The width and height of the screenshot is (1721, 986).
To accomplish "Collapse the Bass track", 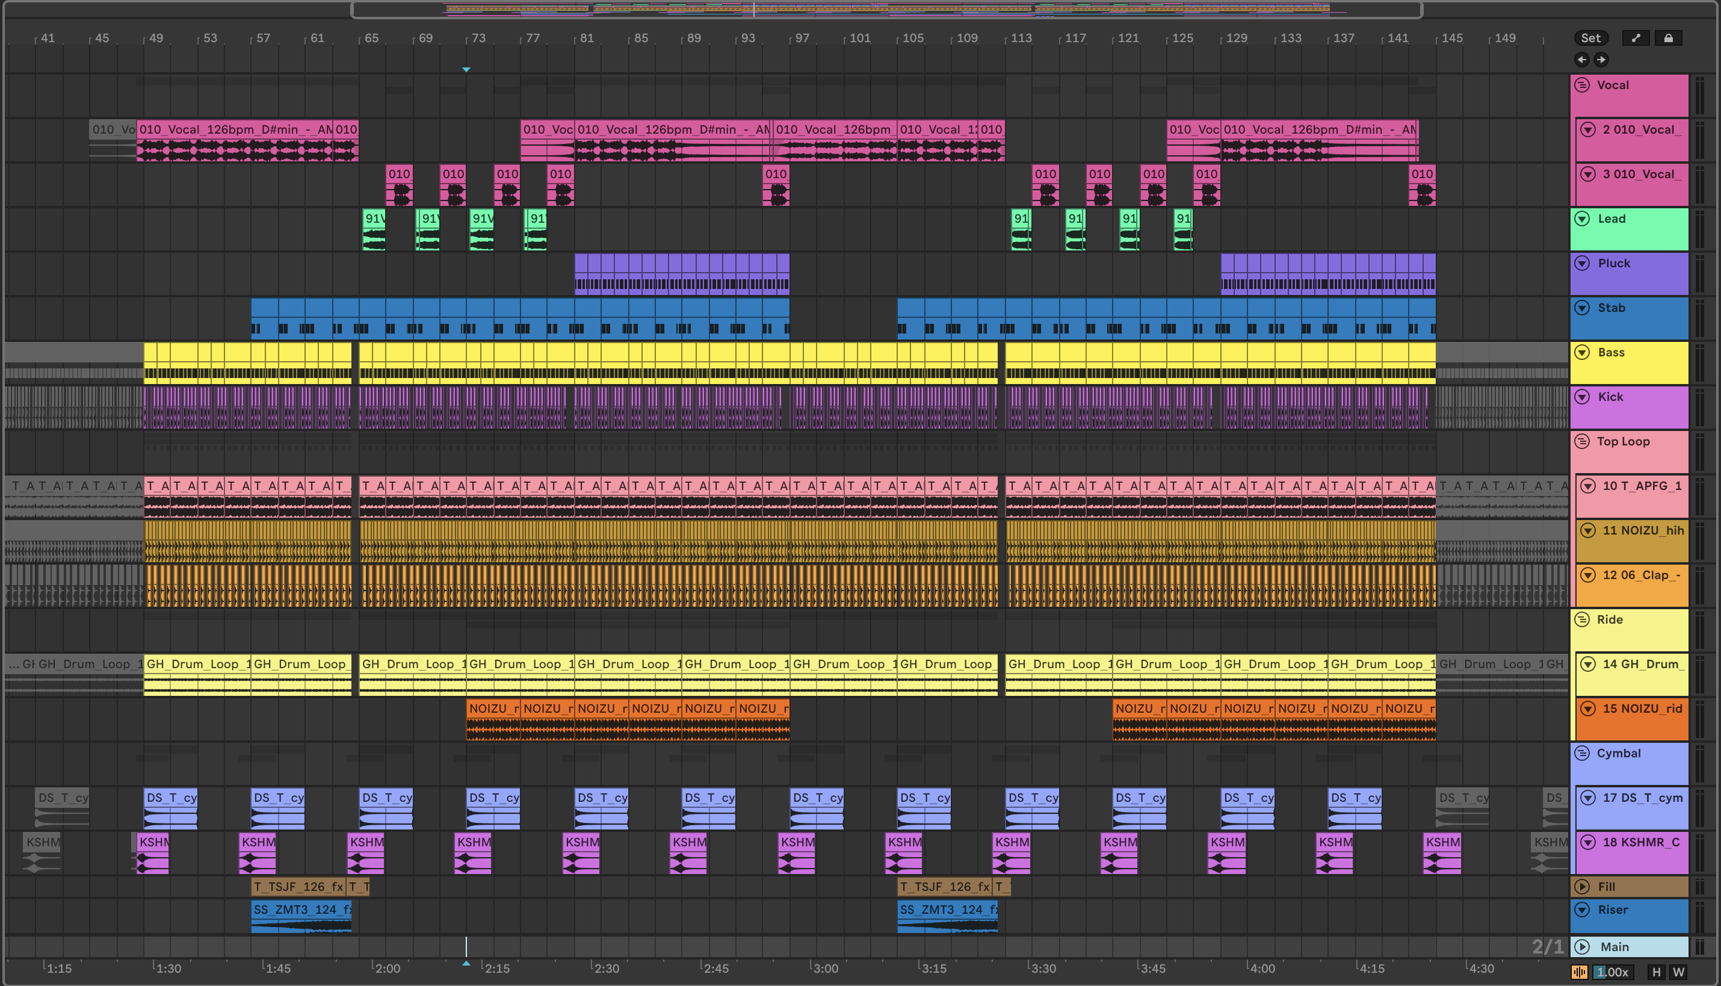I will coord(1581,352).
